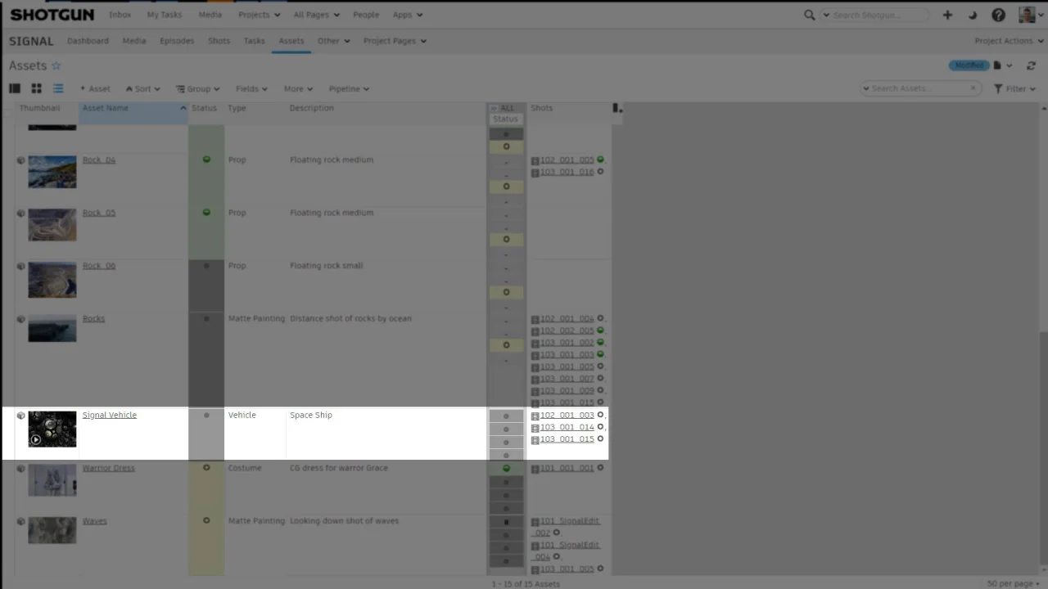This screenshot has width=1048, height=589.
Task: Open the Projects dropdown
Action: tap(260, 15)
